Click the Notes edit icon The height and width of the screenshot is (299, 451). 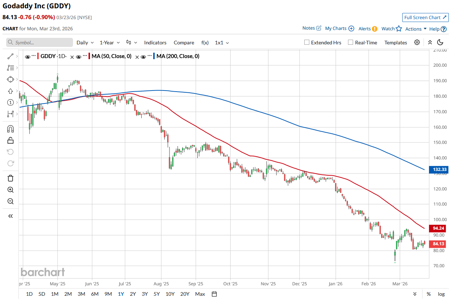click(x=319, y=28)
